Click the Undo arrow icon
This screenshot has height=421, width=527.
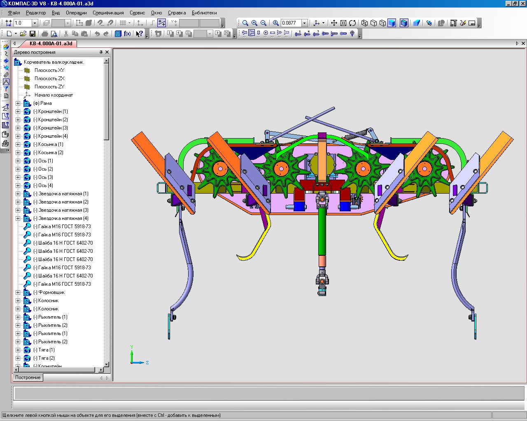[x=97, y=34]
